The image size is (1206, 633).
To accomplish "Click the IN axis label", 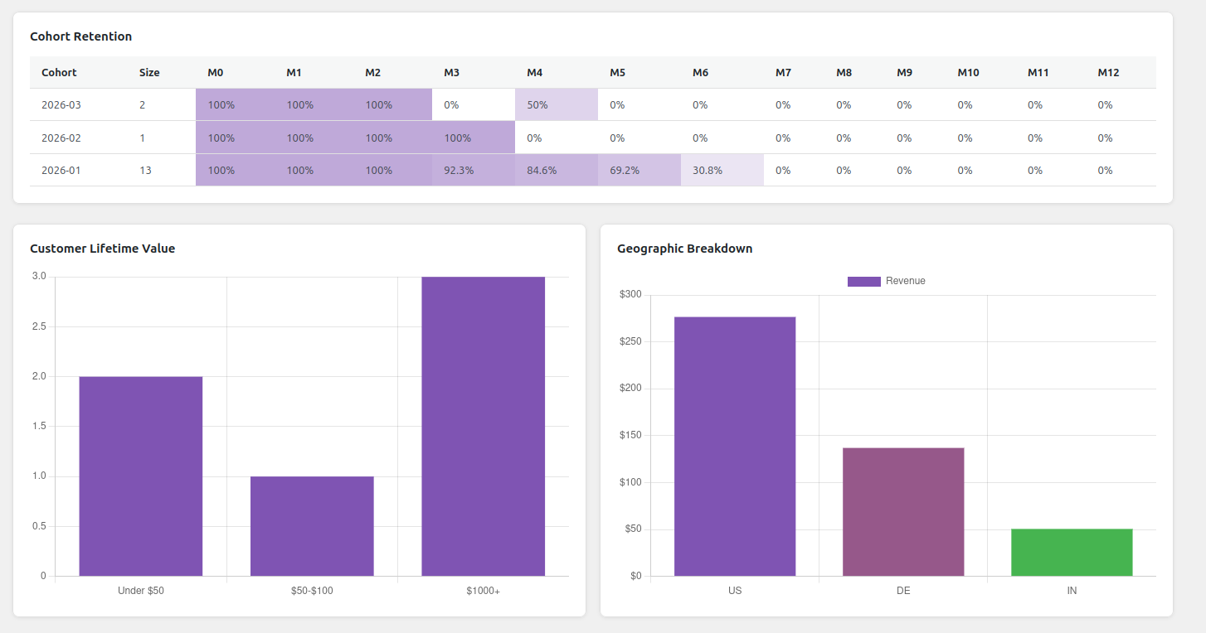I will tap(1072, 591).
